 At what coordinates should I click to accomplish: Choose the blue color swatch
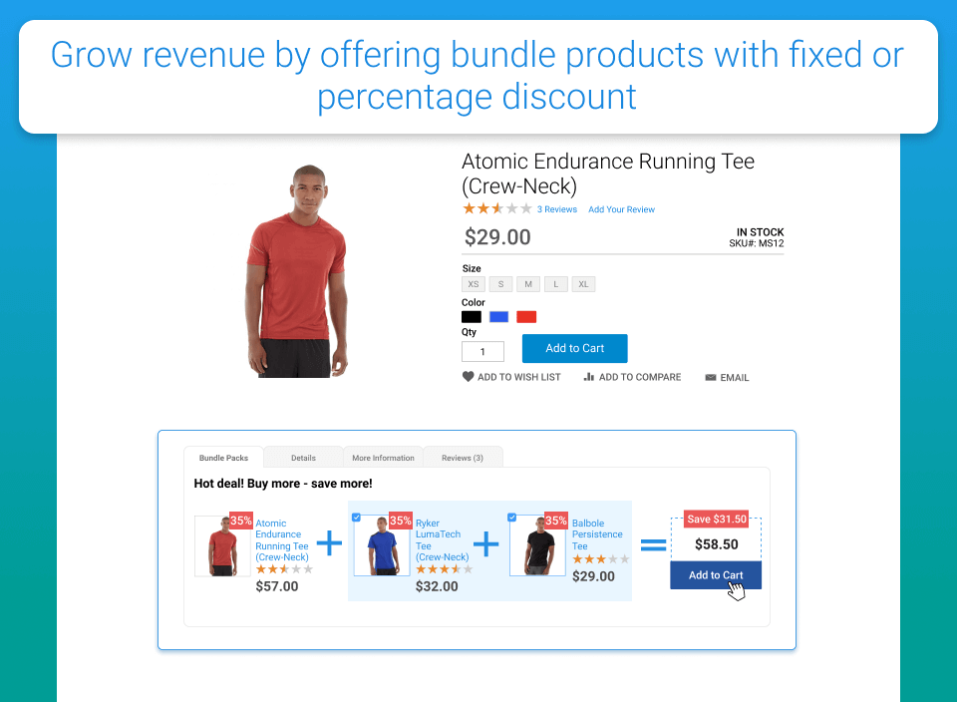(x=498, y=317)
